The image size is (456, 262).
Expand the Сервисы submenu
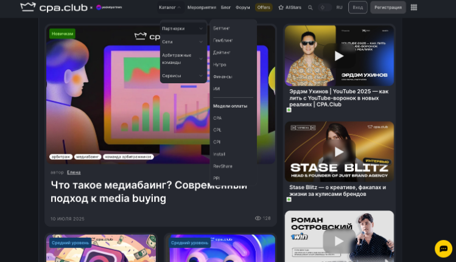point(183,75)
